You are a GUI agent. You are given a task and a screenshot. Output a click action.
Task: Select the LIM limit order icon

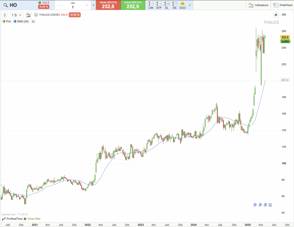coord(151,5)
